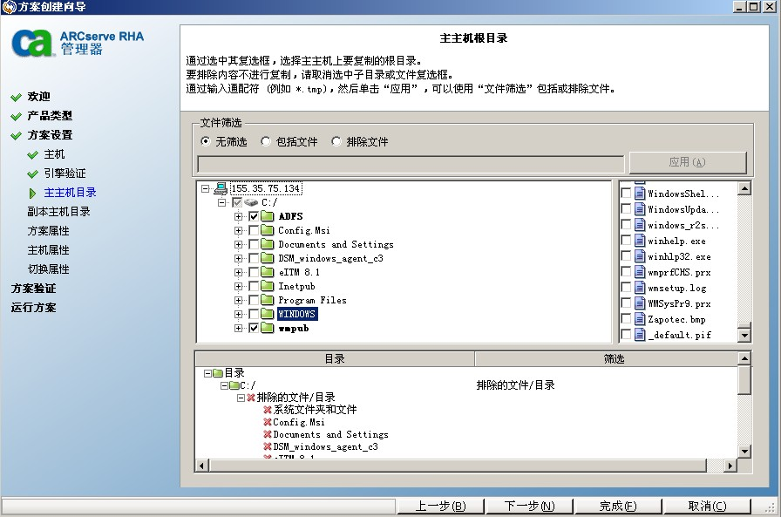Click the winhelp.exe file icon
Image resolution: width=781 pixels, height=517 pixels.
(640, 241)
